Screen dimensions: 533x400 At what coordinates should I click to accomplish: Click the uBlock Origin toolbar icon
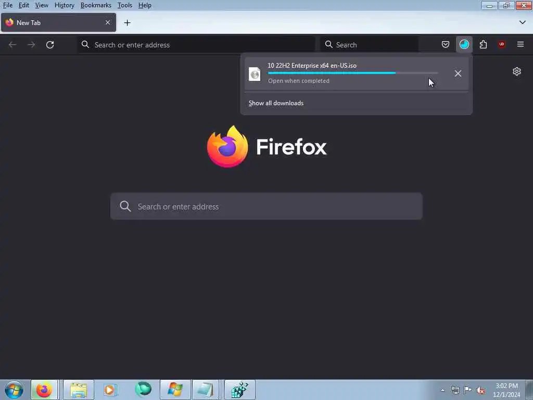point(502,45)
